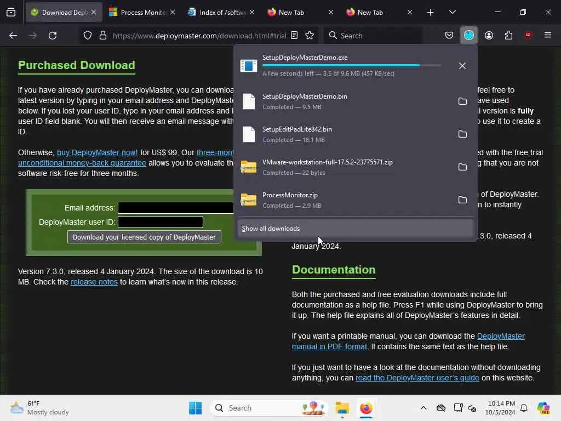Open read the DeployMaster user's guide link
Screen dimensions: 561x421
pyautogui.click(x=417, y=378)
